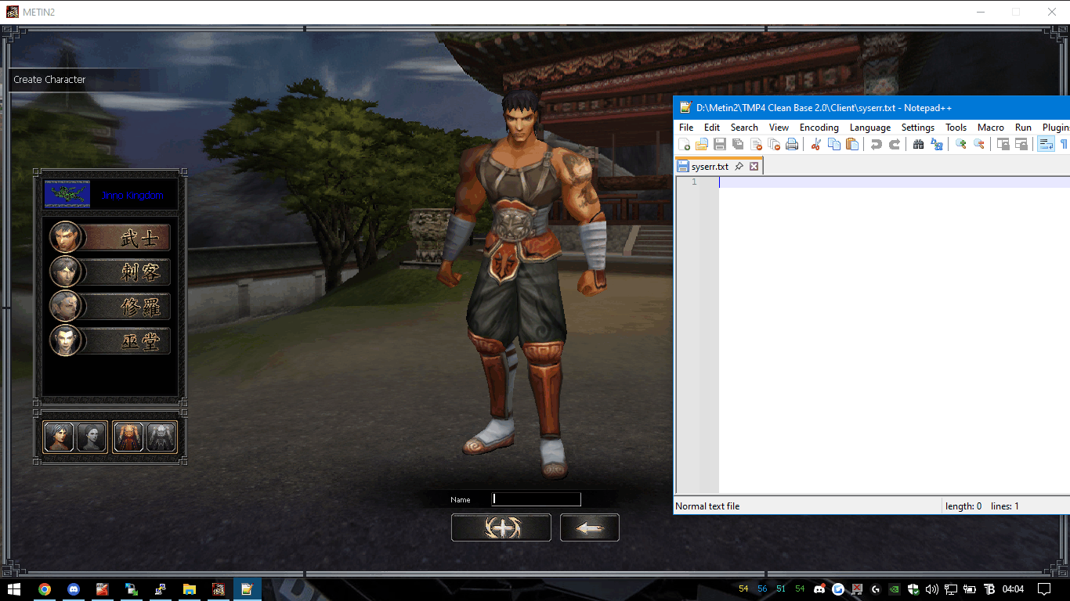Image resolution: width=1070 pixels, height=601 pixels.
Task: Open the Language menu in Notepad++
Action: (869, 128)
